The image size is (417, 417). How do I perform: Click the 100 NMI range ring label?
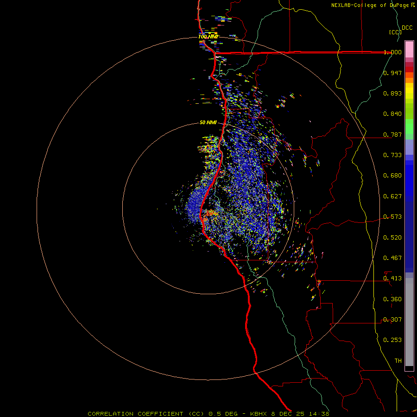point(208,37)
